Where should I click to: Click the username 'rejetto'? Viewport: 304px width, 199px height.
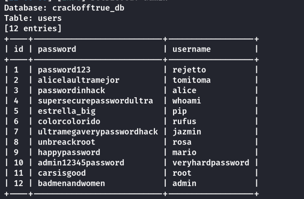[189, 70]
